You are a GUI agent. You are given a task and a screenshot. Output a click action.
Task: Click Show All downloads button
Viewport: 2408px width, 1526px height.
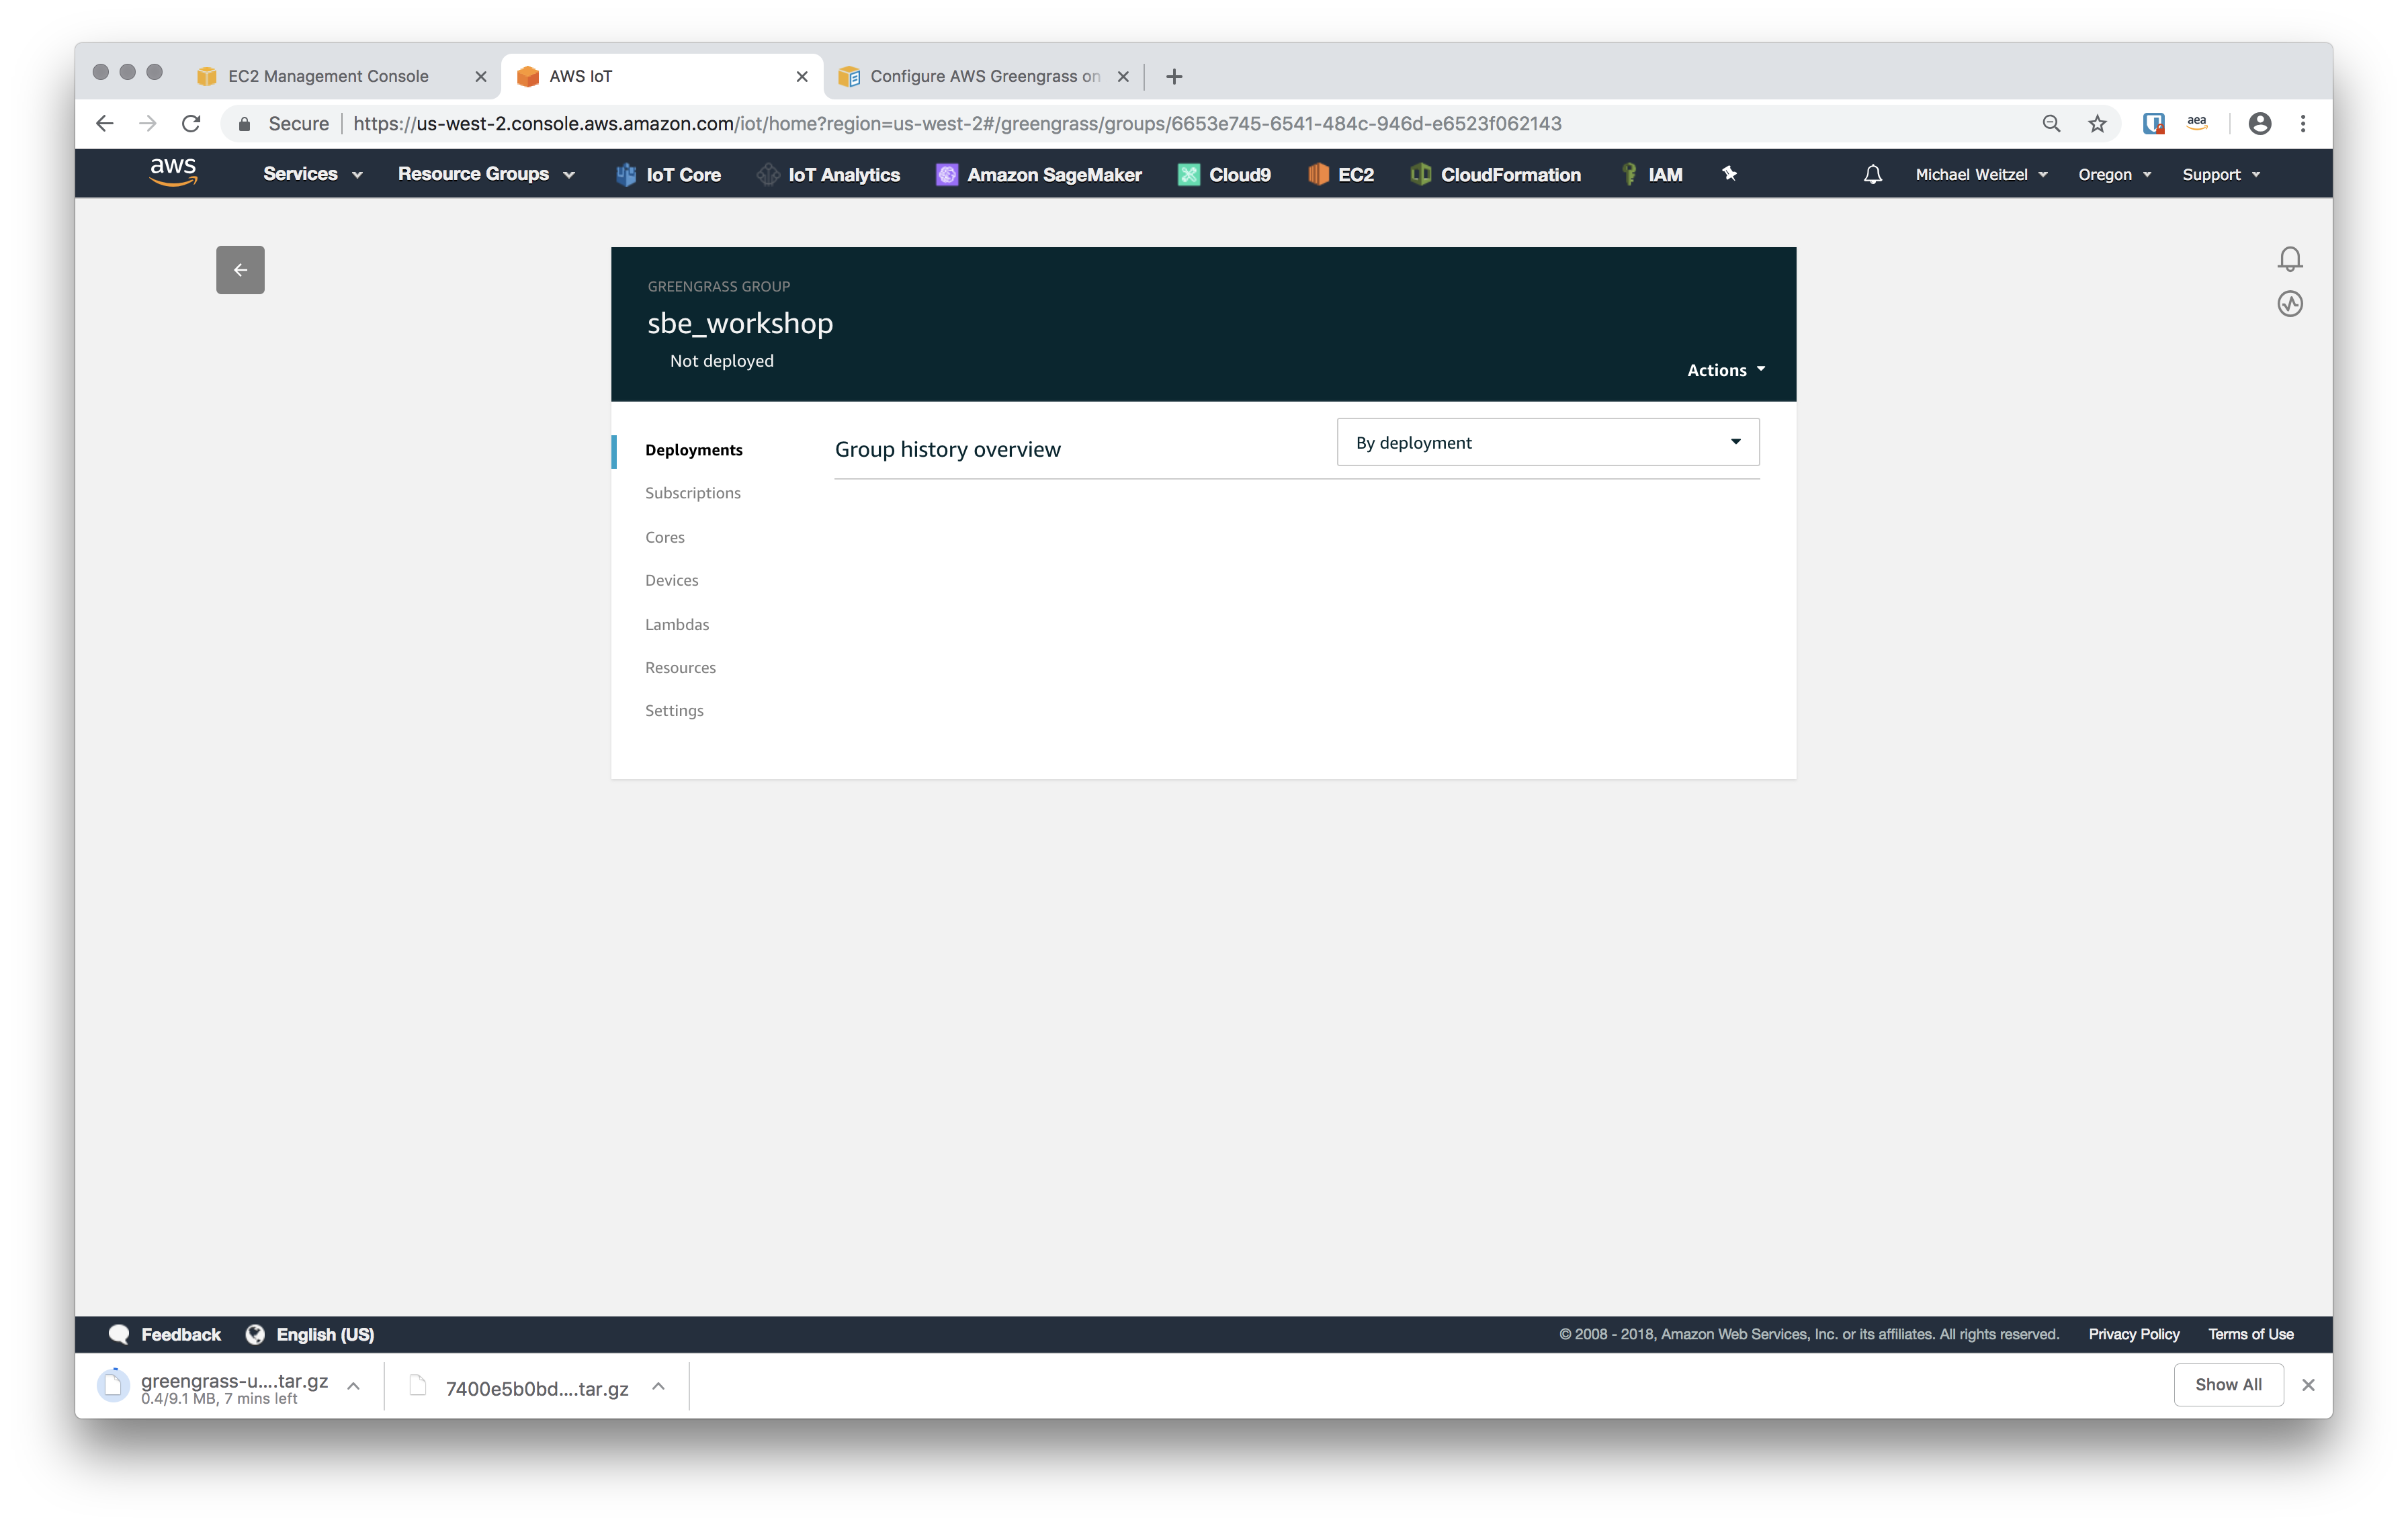click(x=2228, y=1384)
